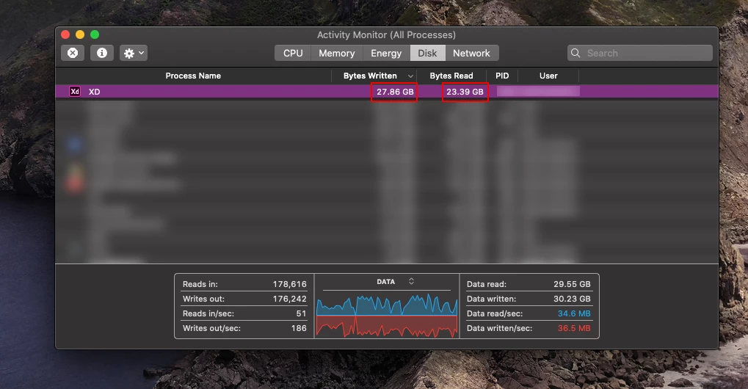Viewport: 748px width, 389px height.
Task: Click the Activity Monitor (All Processes) title
Action: [x=386, y=34]
